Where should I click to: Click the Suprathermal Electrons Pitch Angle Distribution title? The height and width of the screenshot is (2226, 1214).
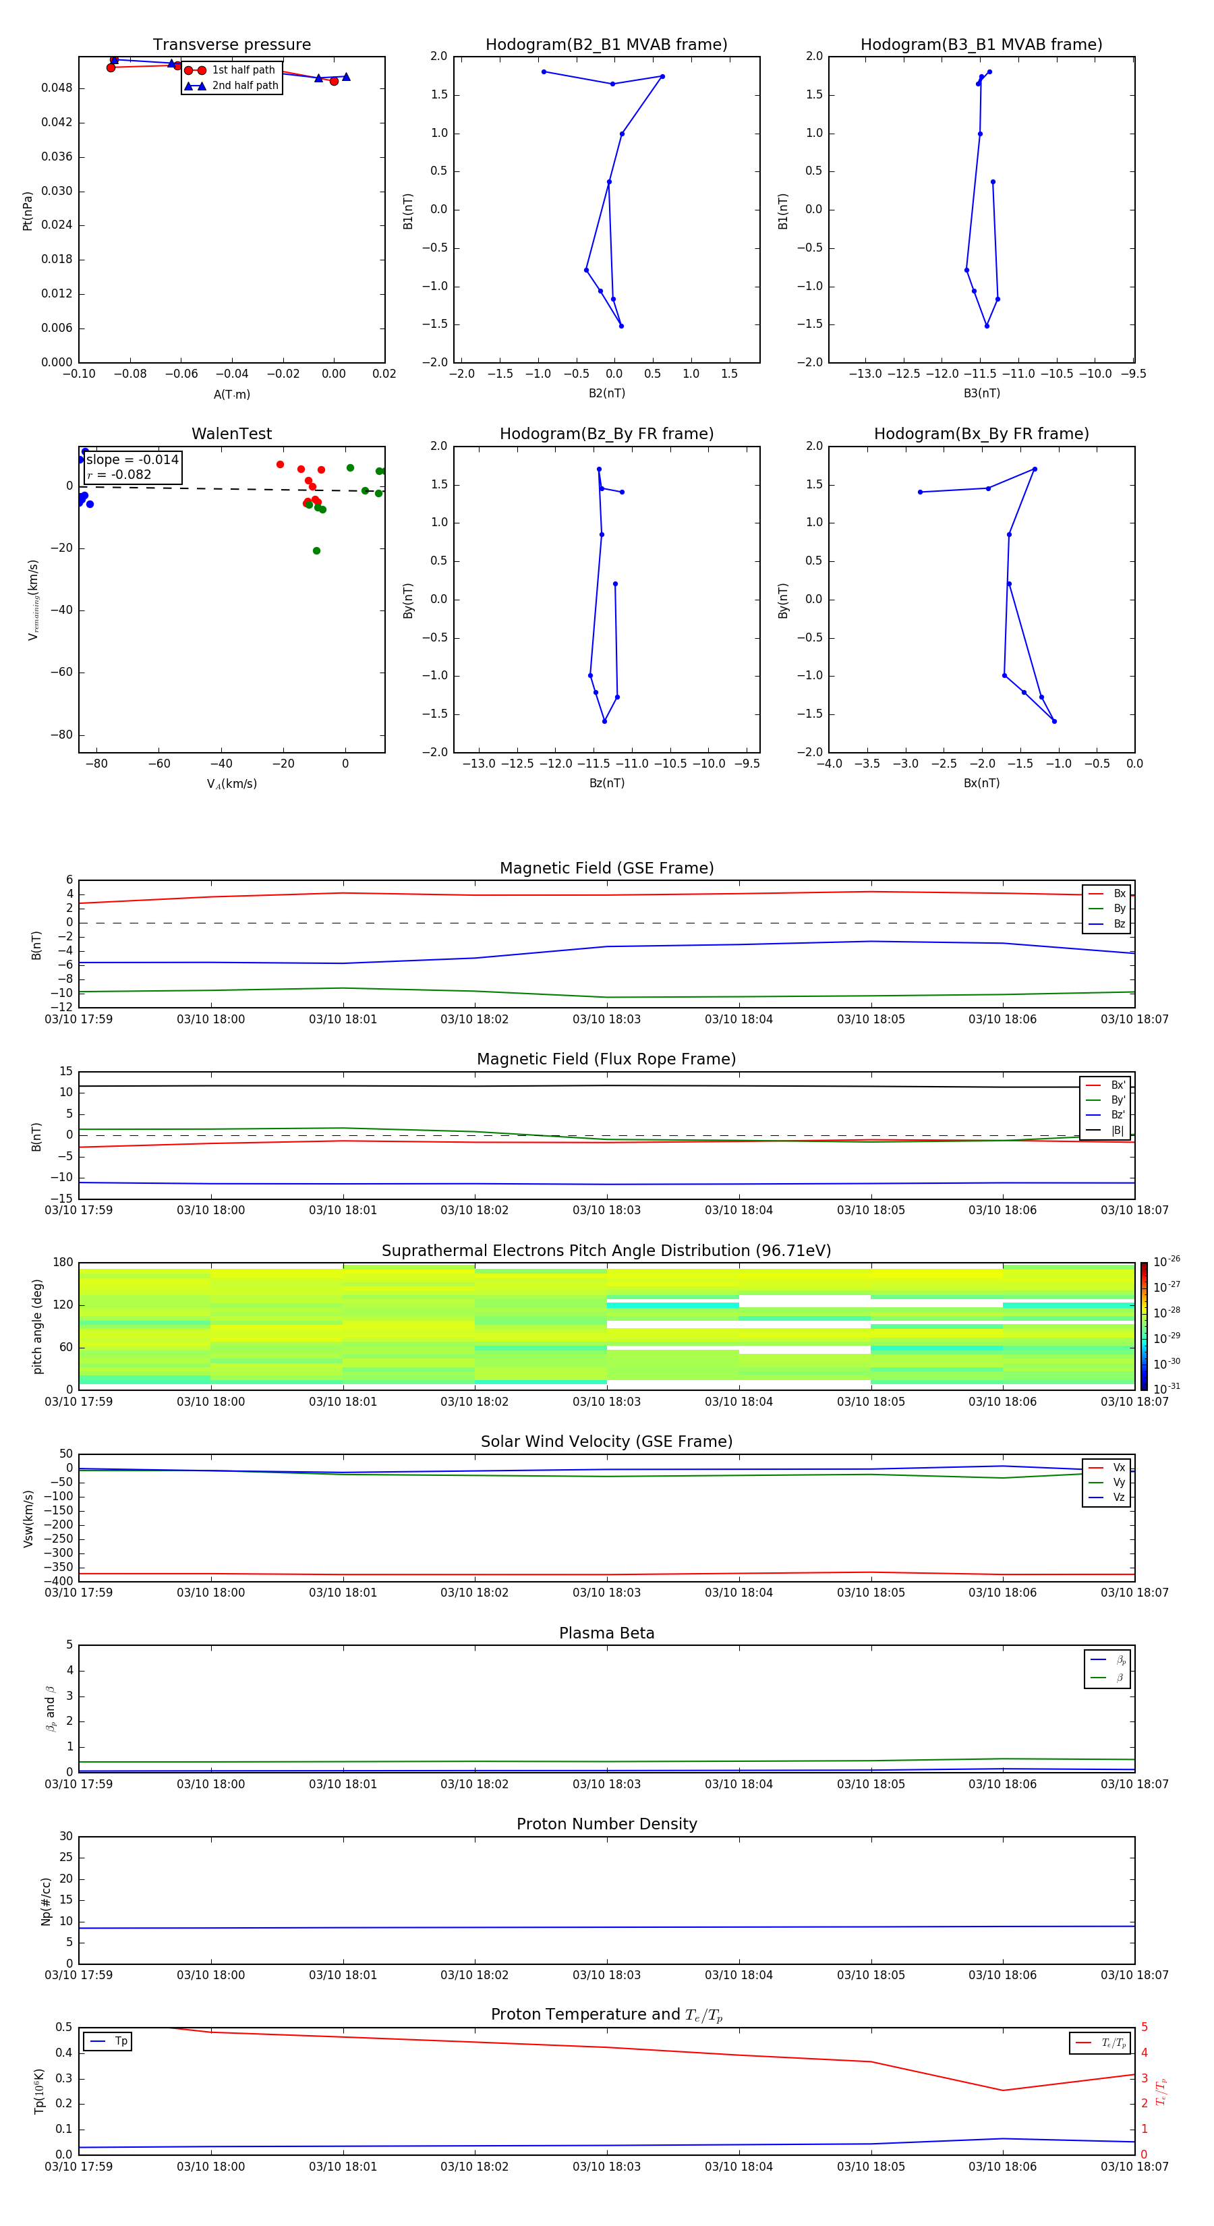click(606, 1251)
